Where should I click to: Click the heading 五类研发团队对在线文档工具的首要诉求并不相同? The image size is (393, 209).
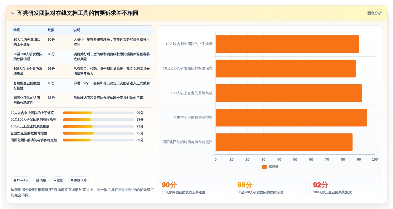click(x=77, y=13)
